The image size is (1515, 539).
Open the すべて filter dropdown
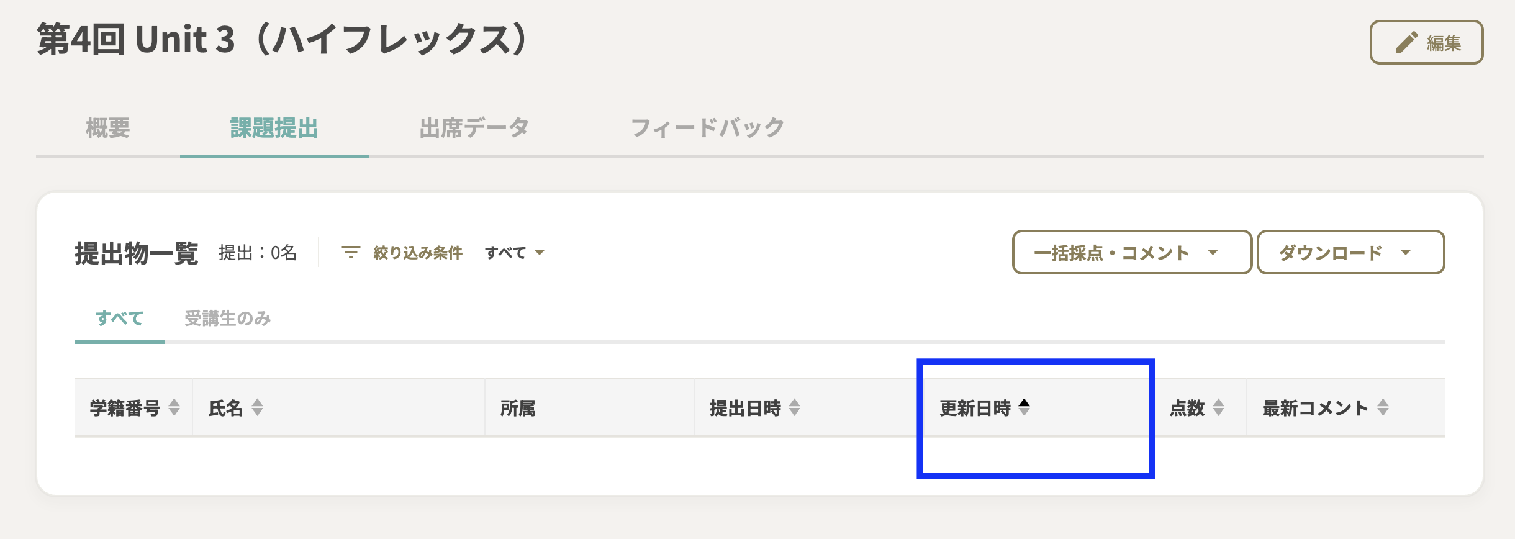[514, 253]
